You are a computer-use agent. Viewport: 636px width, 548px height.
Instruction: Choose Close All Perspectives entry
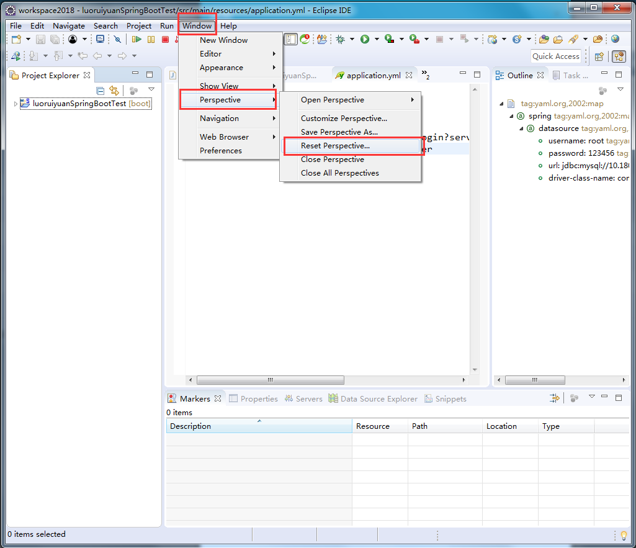[351, 173]
